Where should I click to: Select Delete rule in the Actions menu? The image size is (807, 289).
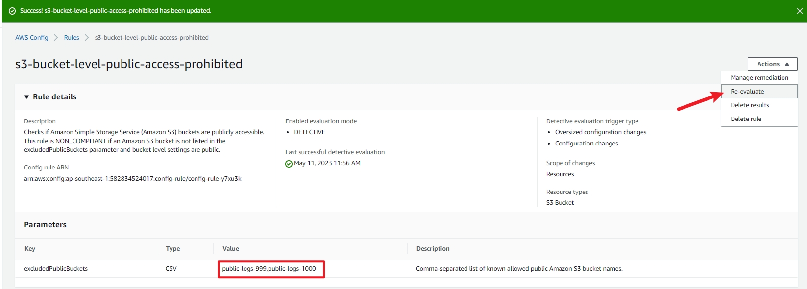pyautogui.click(x=746, y=119)
